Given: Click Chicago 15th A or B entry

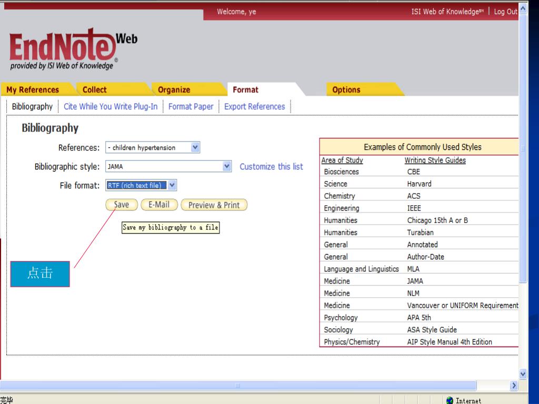Looking at the screenshot, I should (x=437, y=220).
